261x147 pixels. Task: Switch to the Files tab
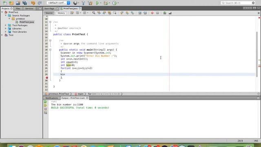tap(18, 9)
